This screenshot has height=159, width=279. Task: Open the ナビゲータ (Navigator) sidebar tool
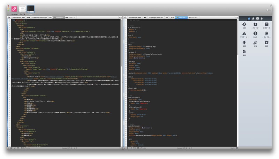(266, 25)
